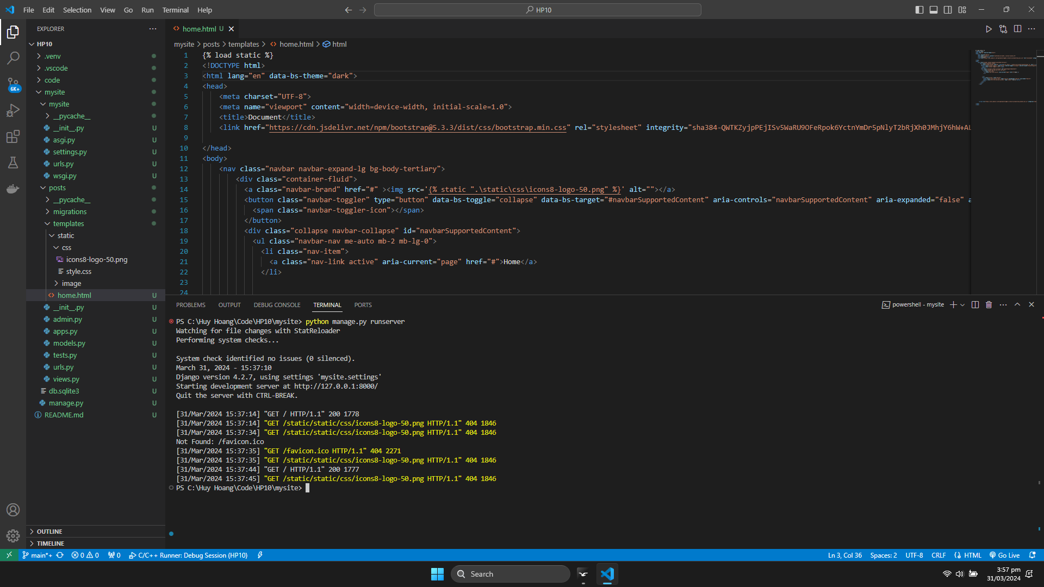Switch to the OUTPUT tab

point(229,305)
